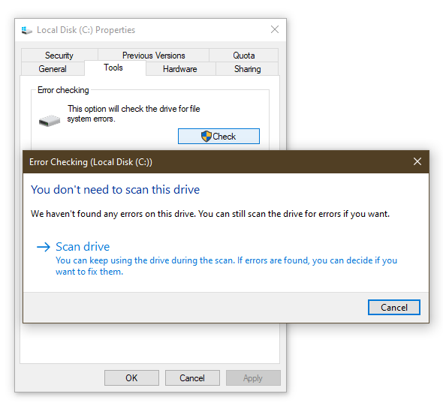The image size is (443, 409).
Task: Go to the Sharing tab
Action: tap(247, 68)
